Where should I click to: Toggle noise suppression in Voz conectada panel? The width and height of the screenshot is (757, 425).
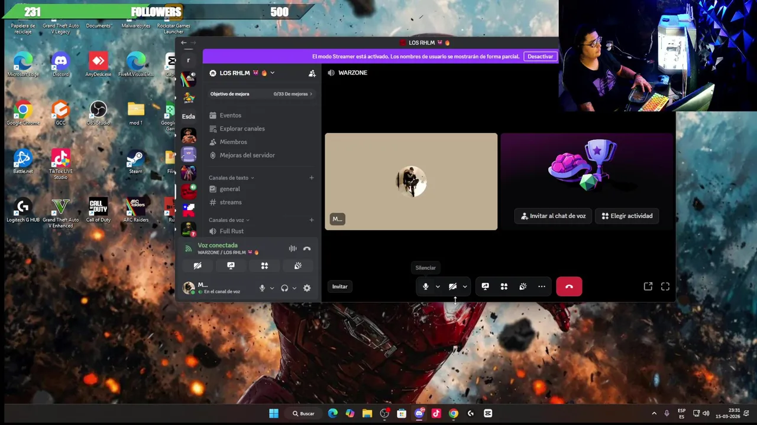tap(293, 249)
